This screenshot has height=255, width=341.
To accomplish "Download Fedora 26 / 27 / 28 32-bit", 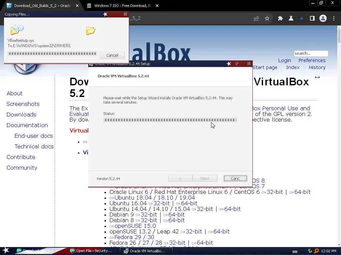I will point(177,243).
